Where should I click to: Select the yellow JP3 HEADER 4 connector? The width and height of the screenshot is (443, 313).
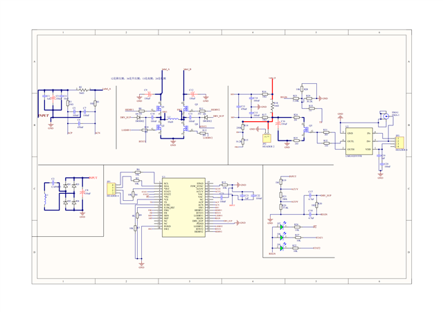click(400, 142)
